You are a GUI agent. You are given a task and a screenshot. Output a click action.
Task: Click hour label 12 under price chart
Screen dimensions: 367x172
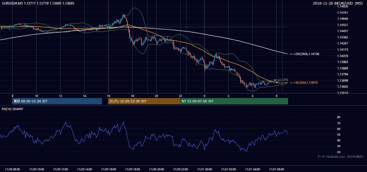point(61,96)
